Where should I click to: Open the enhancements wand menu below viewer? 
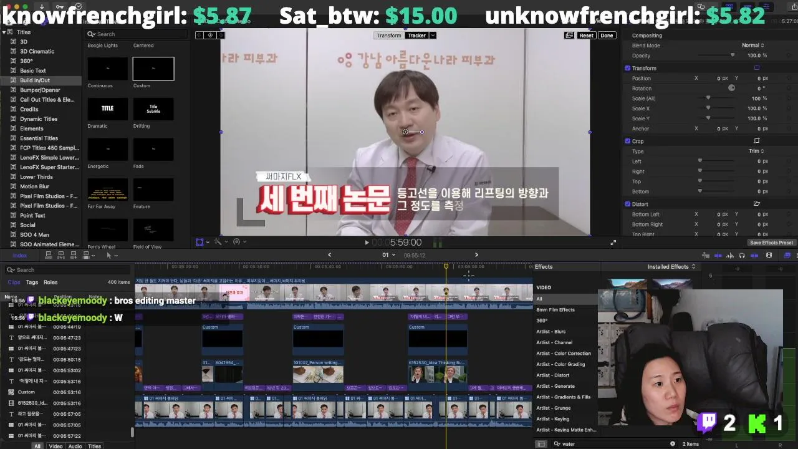pos(220,241)
